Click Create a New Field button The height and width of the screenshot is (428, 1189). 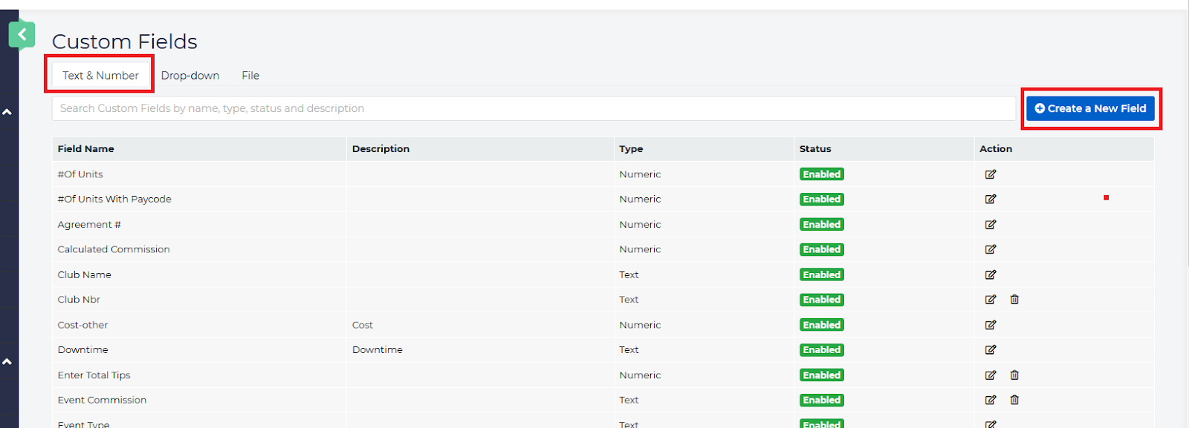[x=1090, y=108]
